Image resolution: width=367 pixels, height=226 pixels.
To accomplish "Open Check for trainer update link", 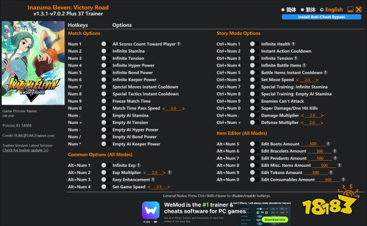I will [25, 150].
